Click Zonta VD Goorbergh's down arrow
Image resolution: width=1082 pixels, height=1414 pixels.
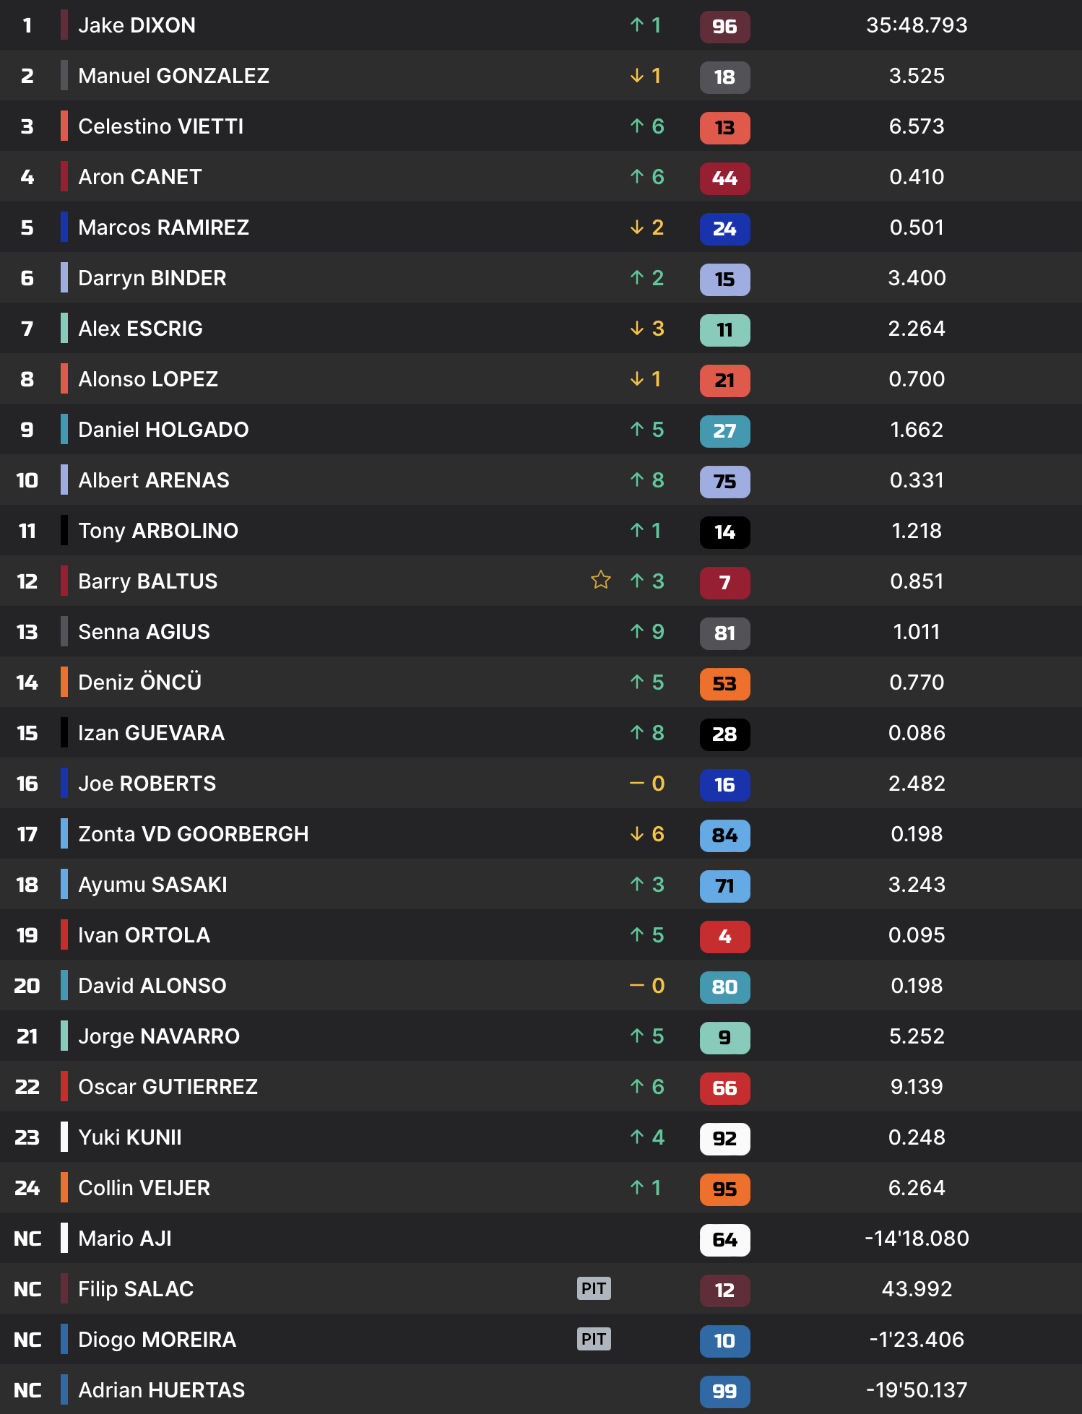(636, 834)
